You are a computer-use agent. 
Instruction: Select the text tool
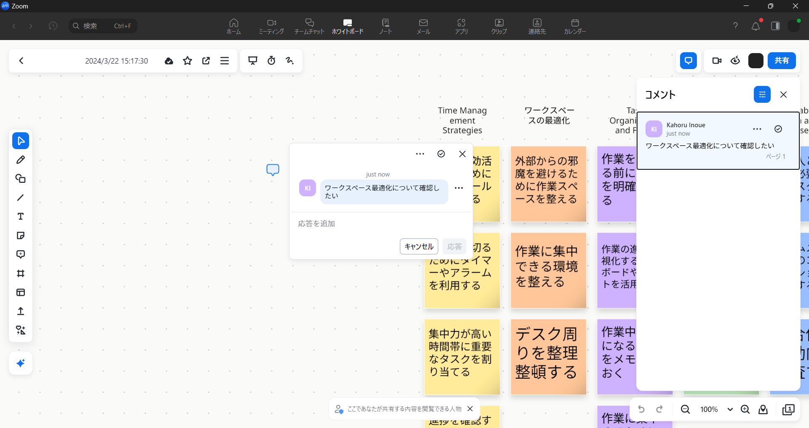coord(21,217)
